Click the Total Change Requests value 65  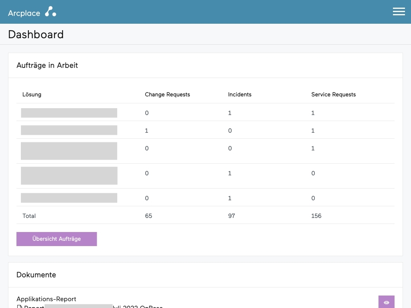[149, 216]
